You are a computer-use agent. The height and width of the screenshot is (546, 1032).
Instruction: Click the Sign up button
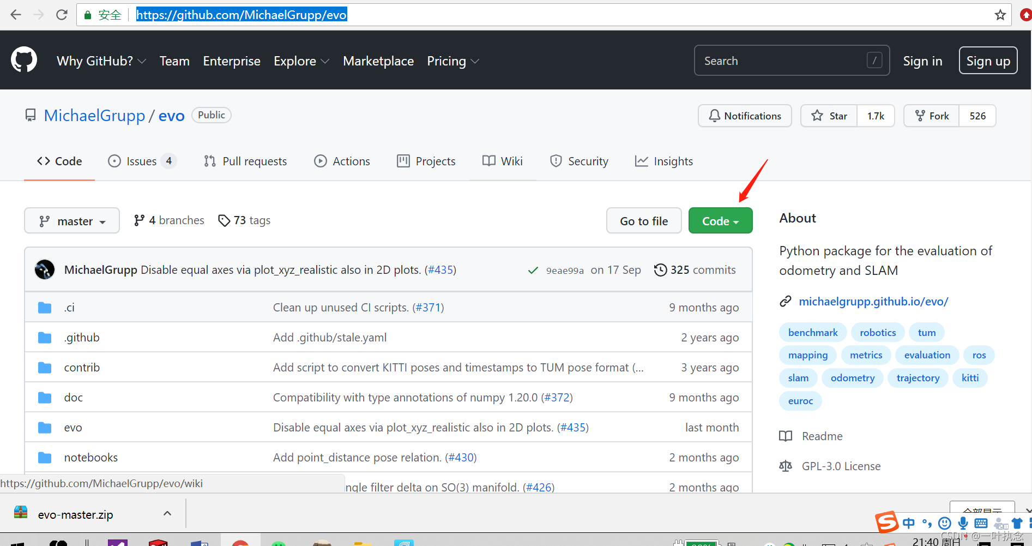(988, 61)
